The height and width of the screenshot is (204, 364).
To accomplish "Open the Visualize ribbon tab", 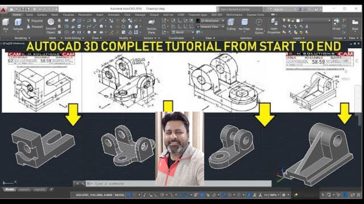I will [69, 15].
